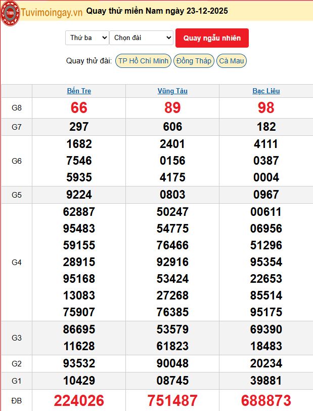Click the special prize number 688873
Screen dimensions: 313x411
point(266,400)
